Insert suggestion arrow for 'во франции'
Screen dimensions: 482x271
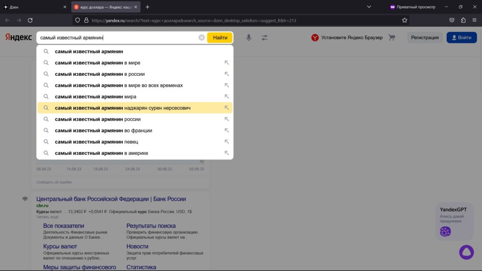coord(226,131)
